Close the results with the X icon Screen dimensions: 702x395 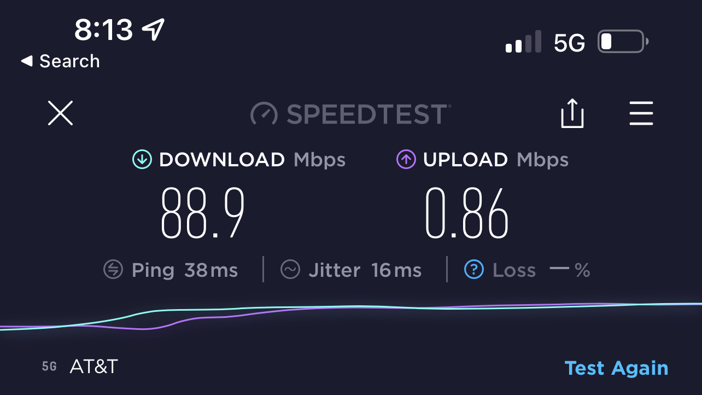point(60,114)
